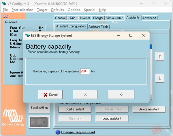Image resolution: width=173 pixels, height=136 pixels.
Task: Maximize the ESS dialog window
Action: [x=131, y=35]
